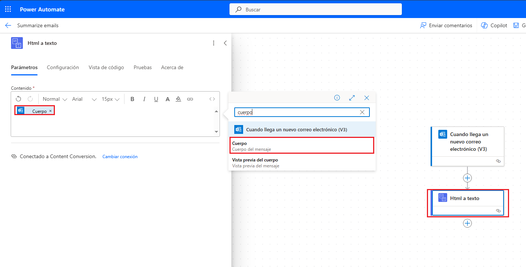Click the Power Automate home title
526x267 pixels.
pyautogui.click(x=42, y=10)
